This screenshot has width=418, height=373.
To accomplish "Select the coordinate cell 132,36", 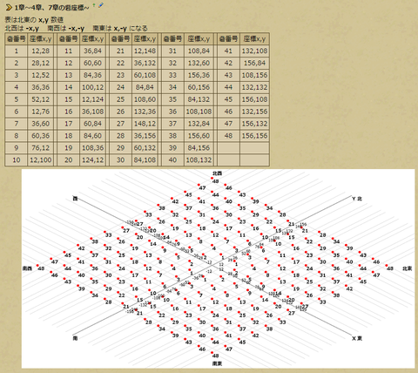I will [x=145, y=112].
